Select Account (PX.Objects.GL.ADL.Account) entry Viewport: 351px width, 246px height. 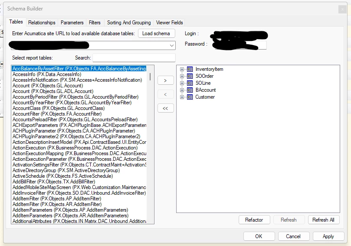pyautogui.click(x=79, y=91)
